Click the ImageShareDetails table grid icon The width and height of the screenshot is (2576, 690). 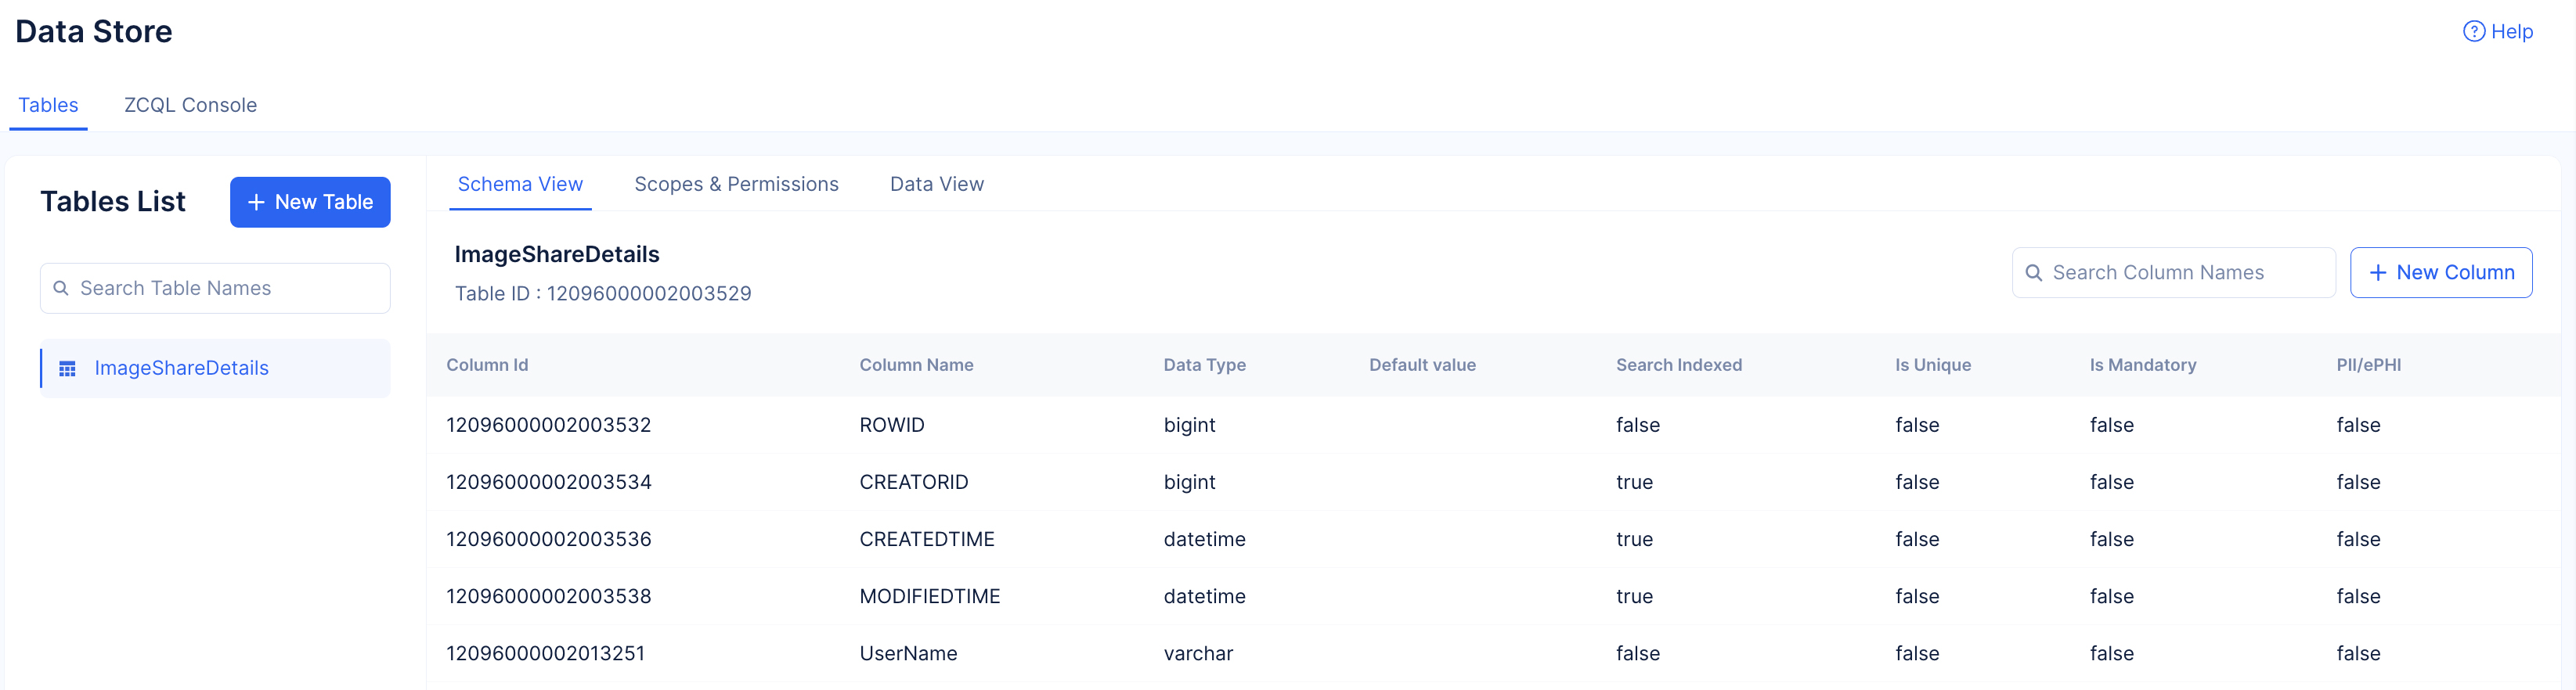pos(67,369)
